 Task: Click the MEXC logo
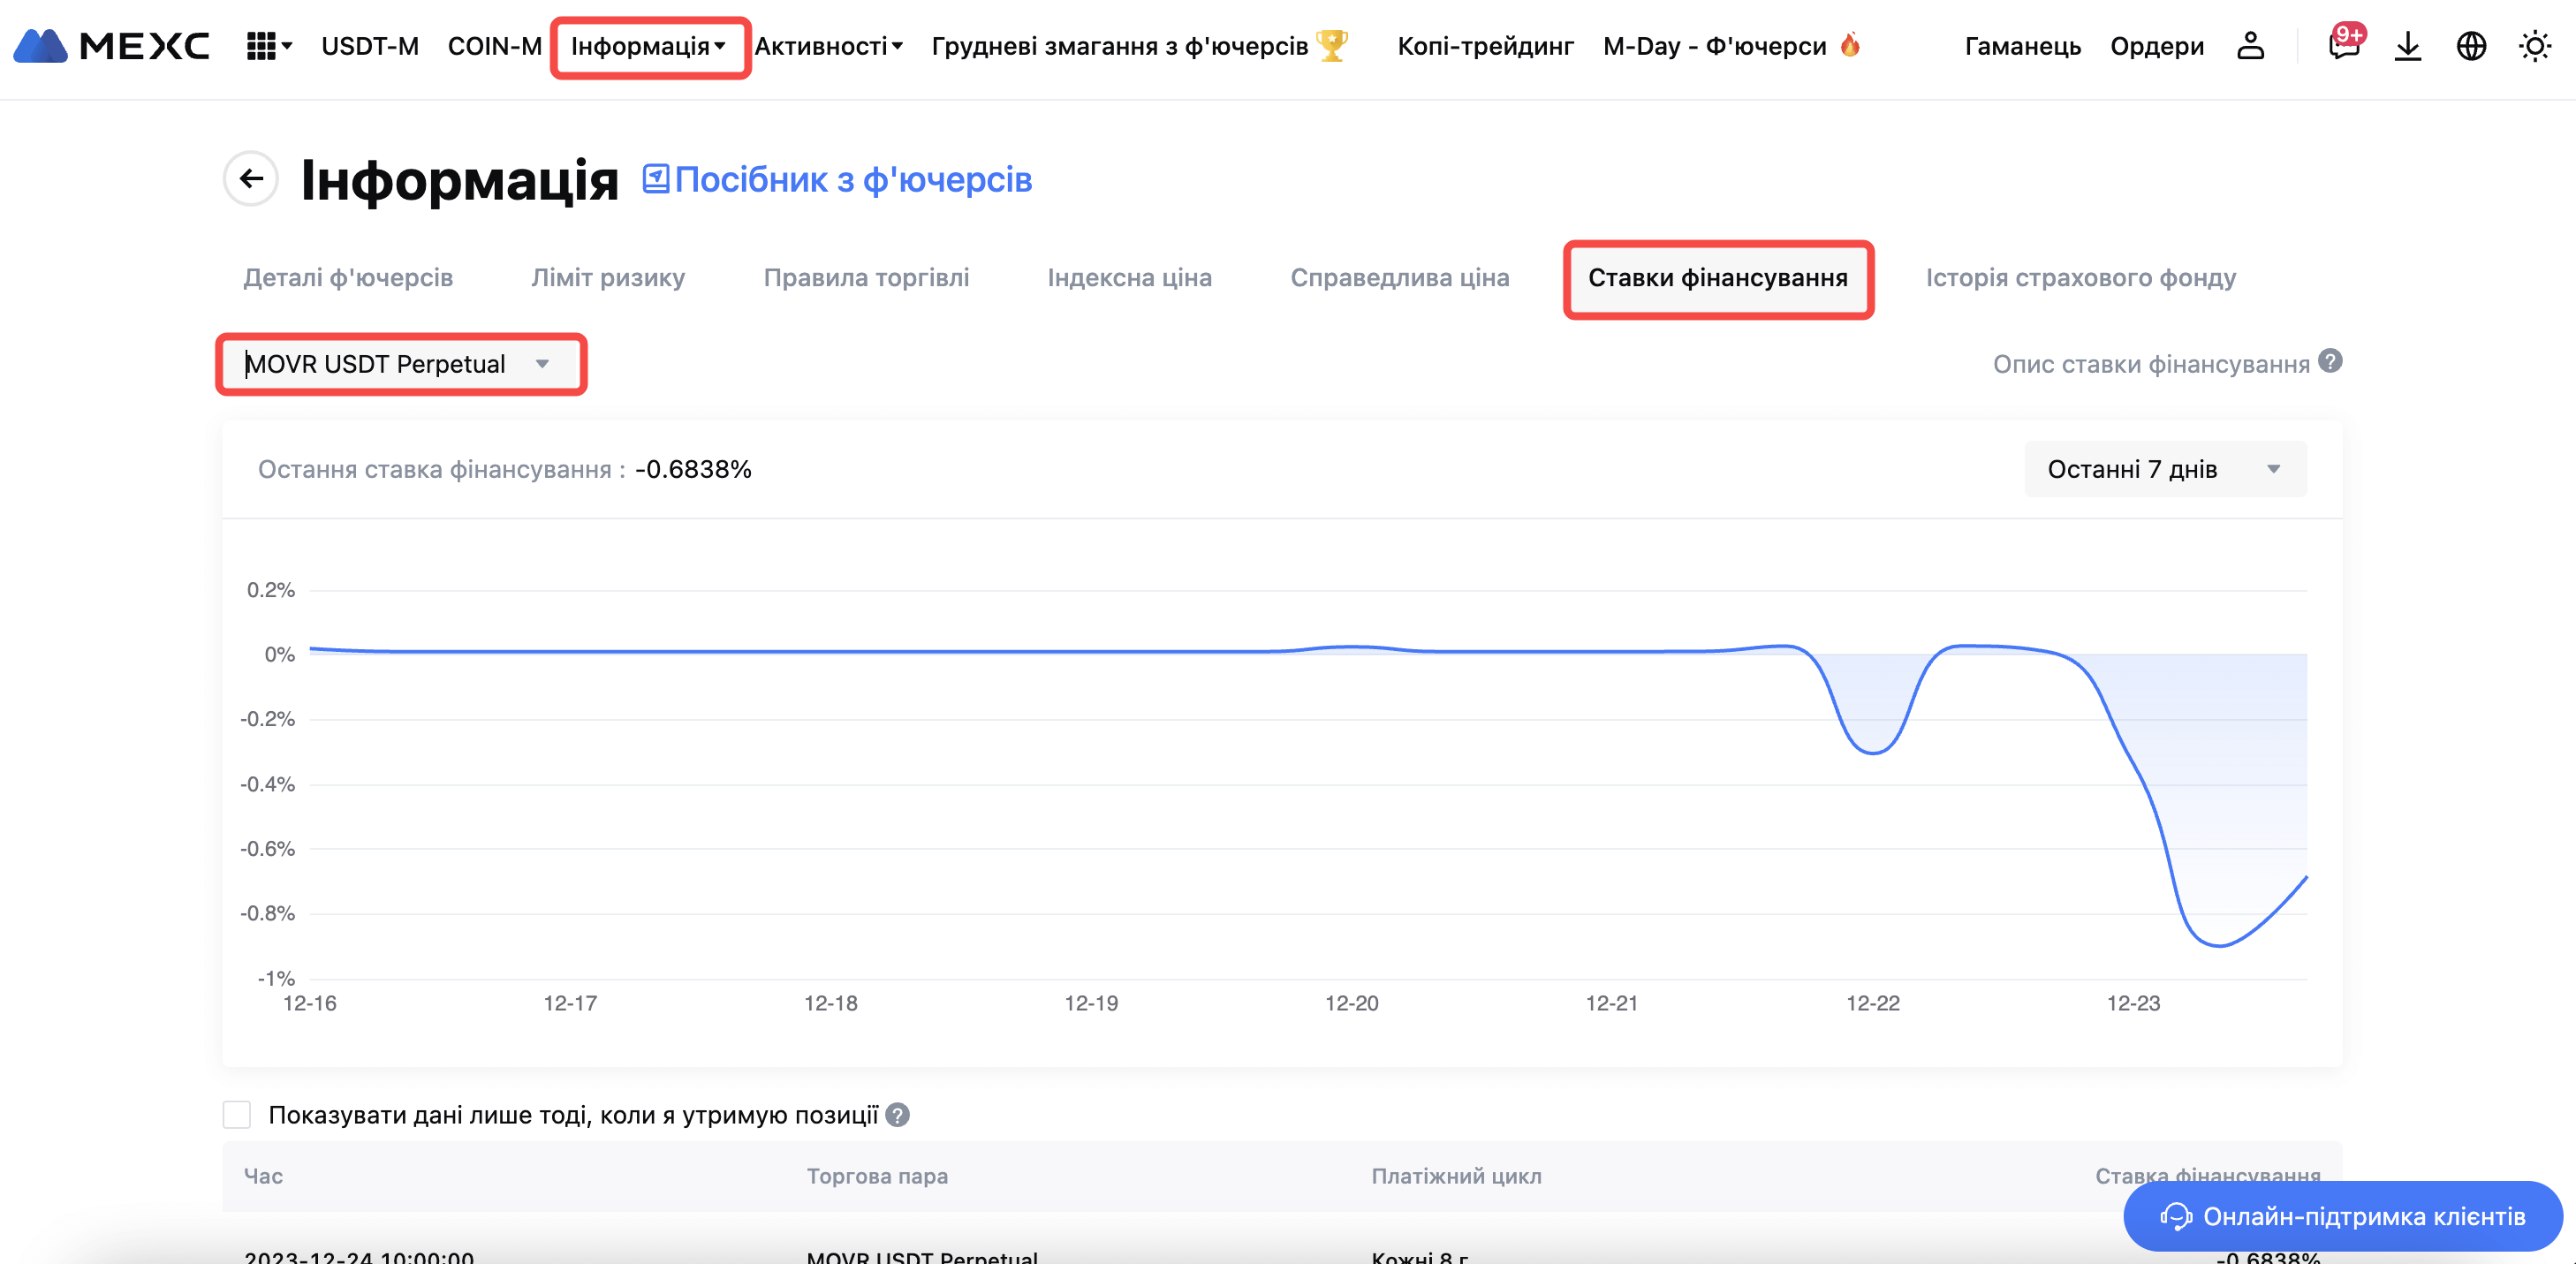click(112, 46)
